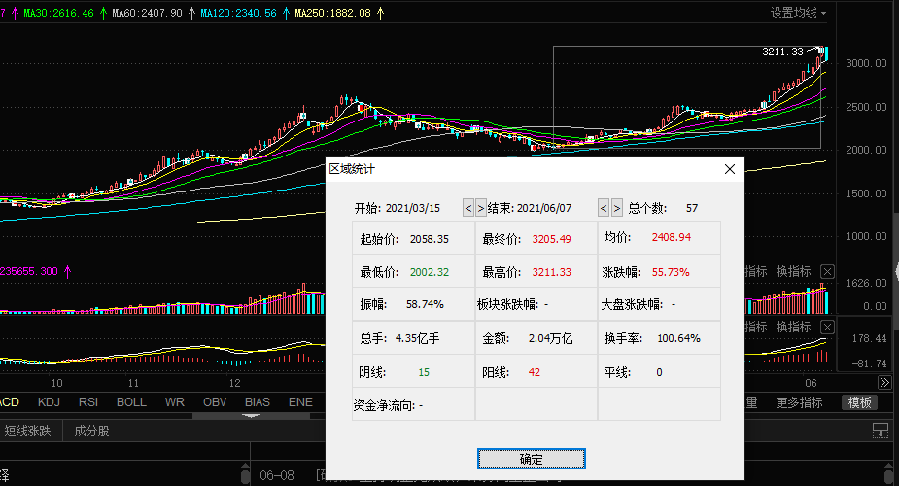Image resolution: width=899 pixels, height=486 pixels.
Task: Open 更多指标 indicator list
Action: [x=799, y=403]
